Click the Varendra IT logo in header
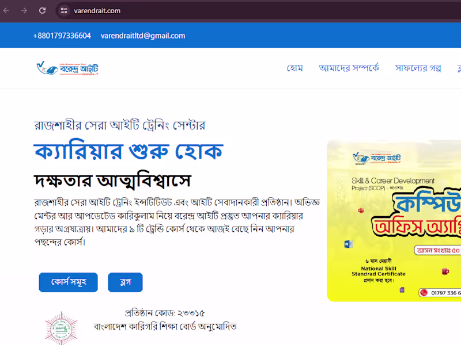 [x=67, y=68]
